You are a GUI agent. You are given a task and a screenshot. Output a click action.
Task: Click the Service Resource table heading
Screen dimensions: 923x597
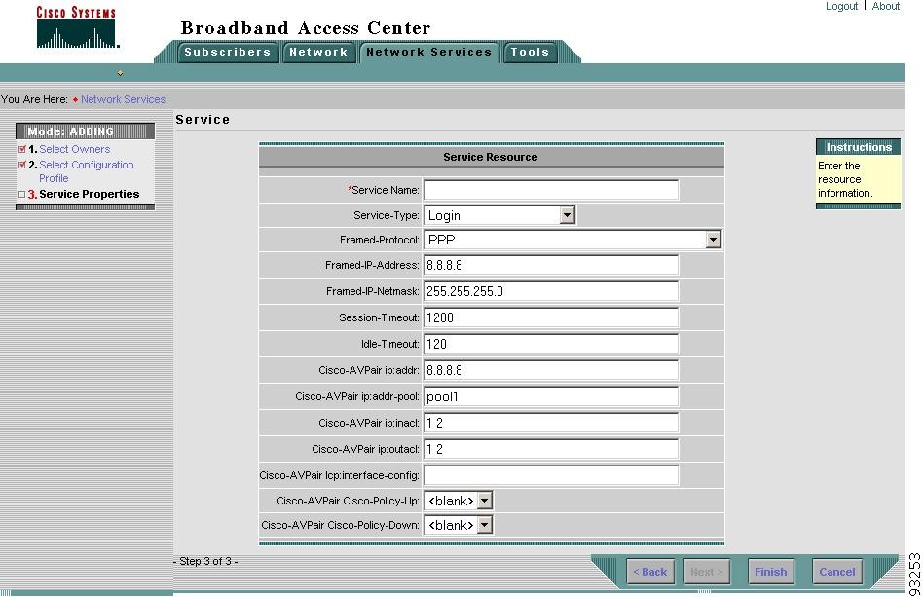(x=491, y=157)
